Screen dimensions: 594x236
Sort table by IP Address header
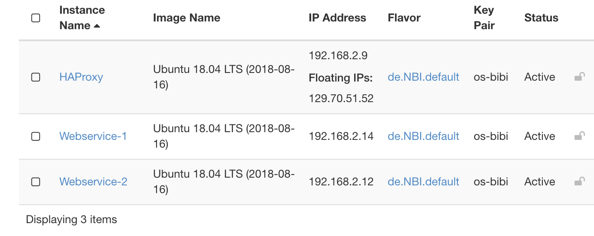[337, 18]
